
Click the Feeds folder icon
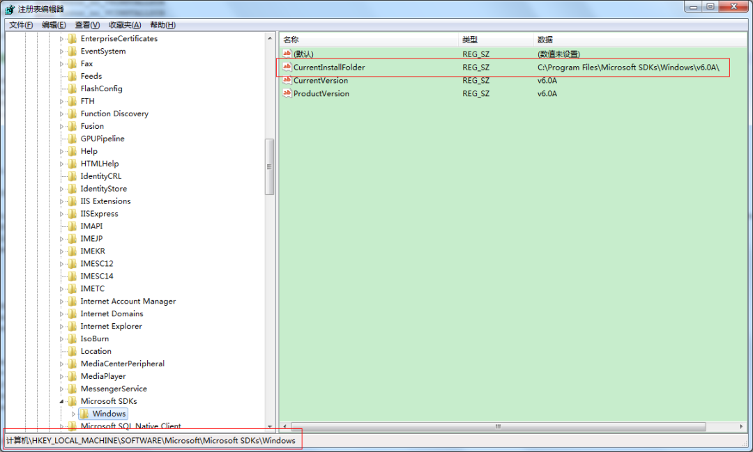73,76
